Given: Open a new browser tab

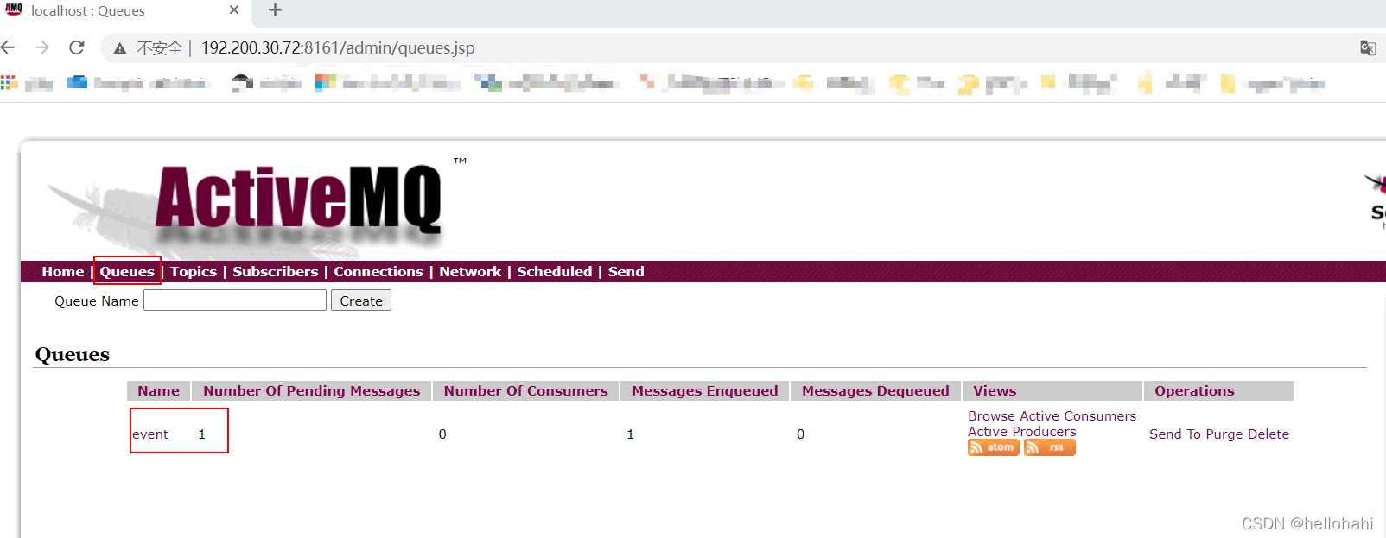Looking at the screenshot, I should coord(275,10).
